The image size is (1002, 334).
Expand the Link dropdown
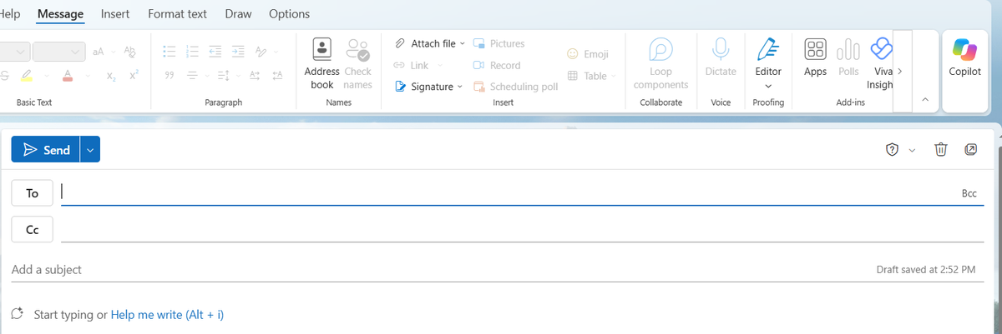pyautogui.click(x=439, y=65)
